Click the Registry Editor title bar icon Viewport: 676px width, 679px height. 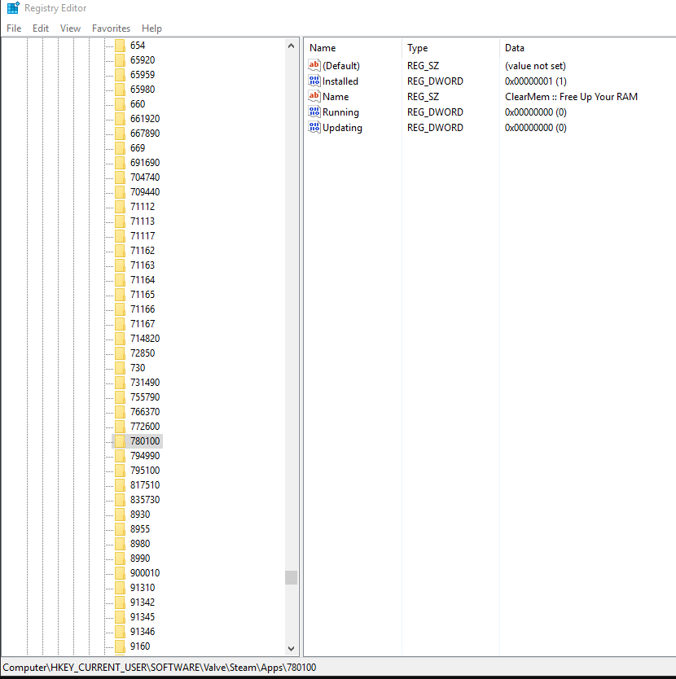click(11, 8)
